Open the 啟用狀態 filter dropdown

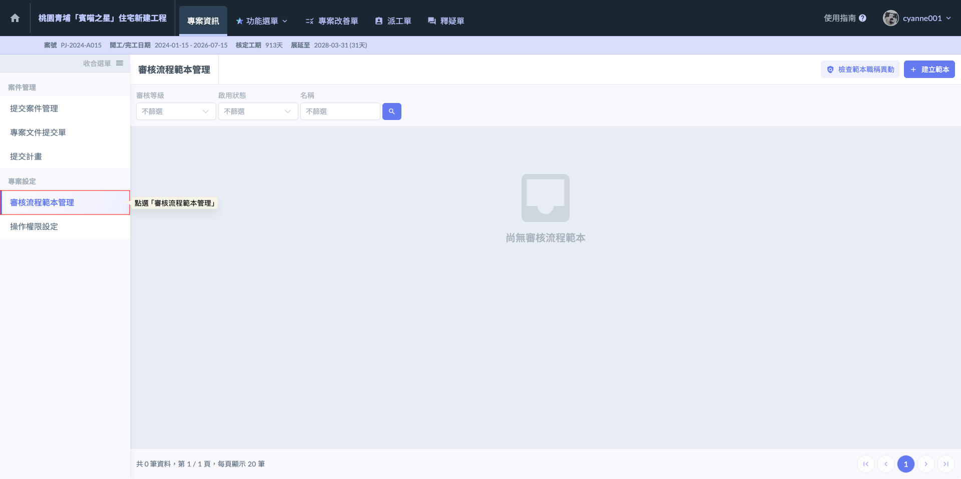[258, 111]
